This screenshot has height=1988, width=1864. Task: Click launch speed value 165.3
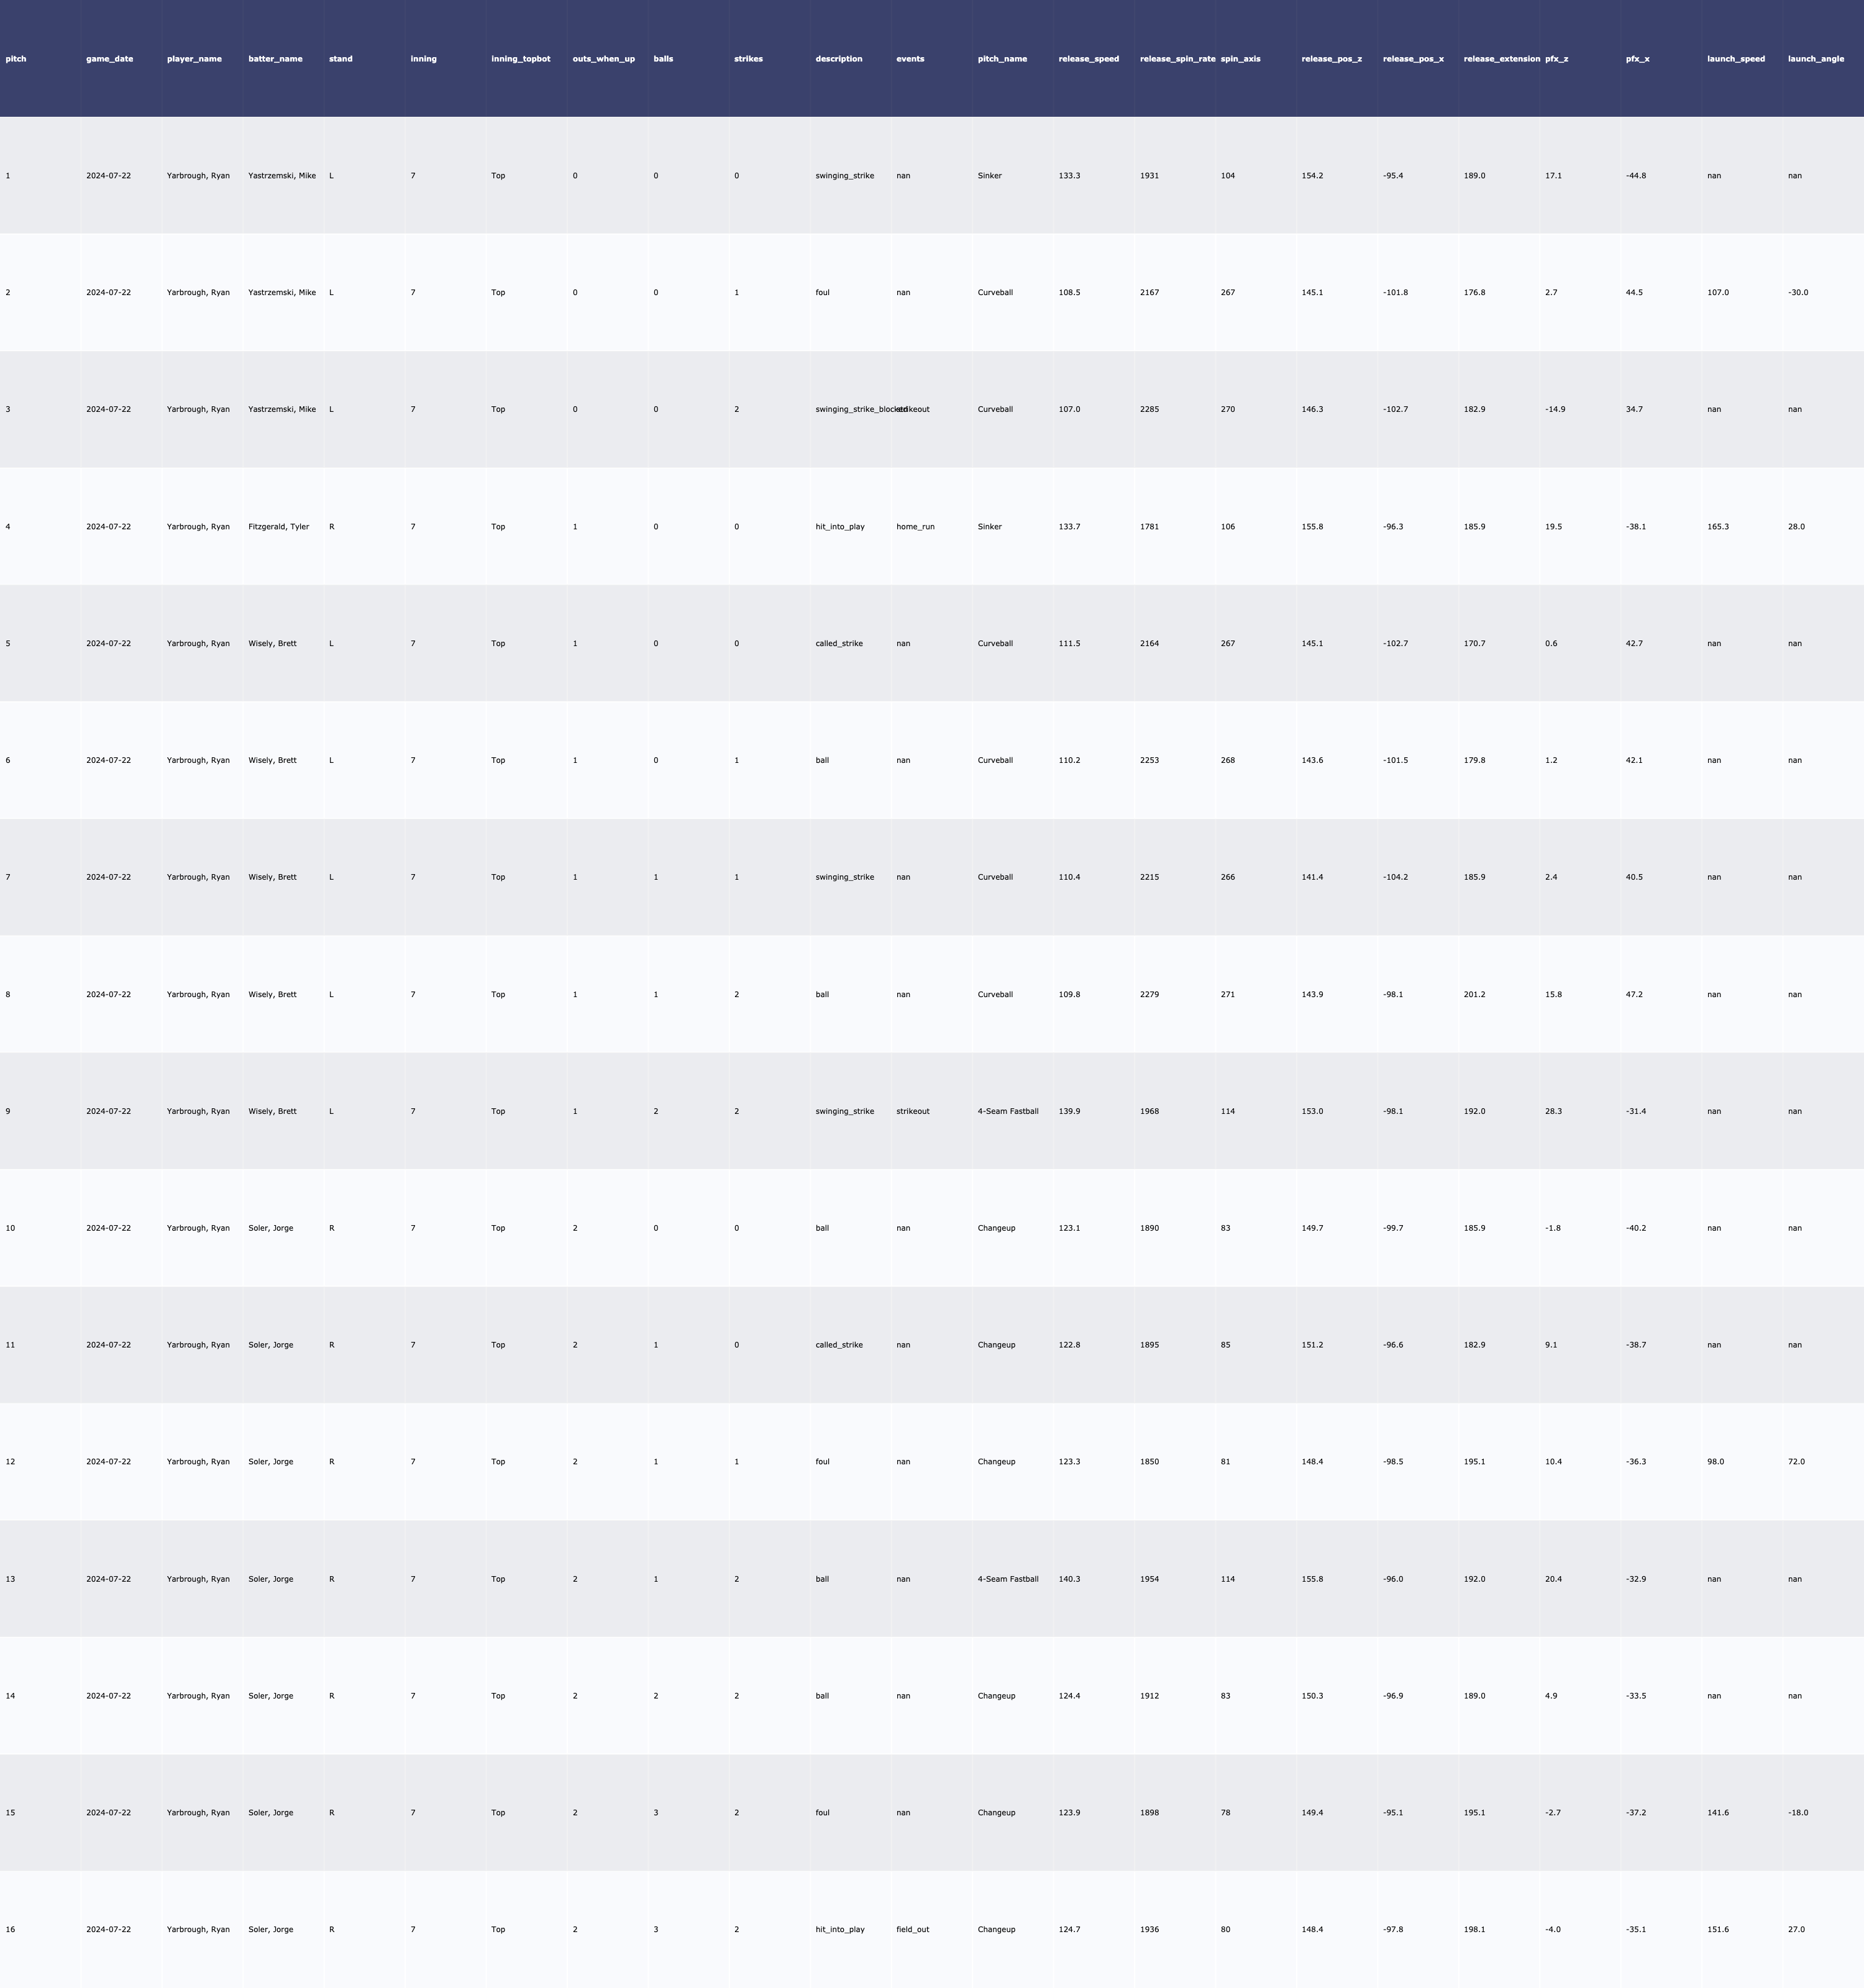click(1717, 527)
